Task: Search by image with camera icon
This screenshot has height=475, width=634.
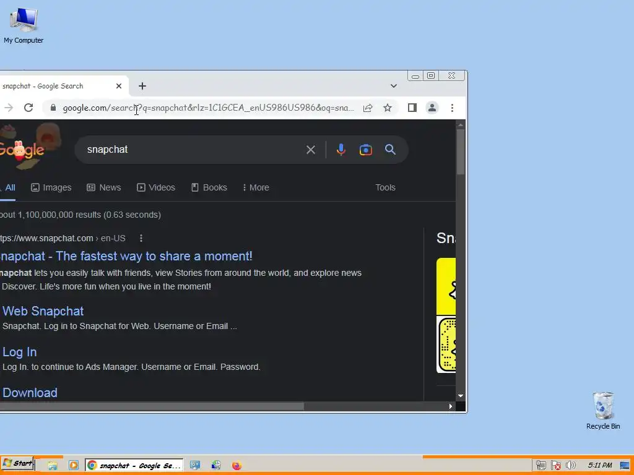Action: coord(365,150)
